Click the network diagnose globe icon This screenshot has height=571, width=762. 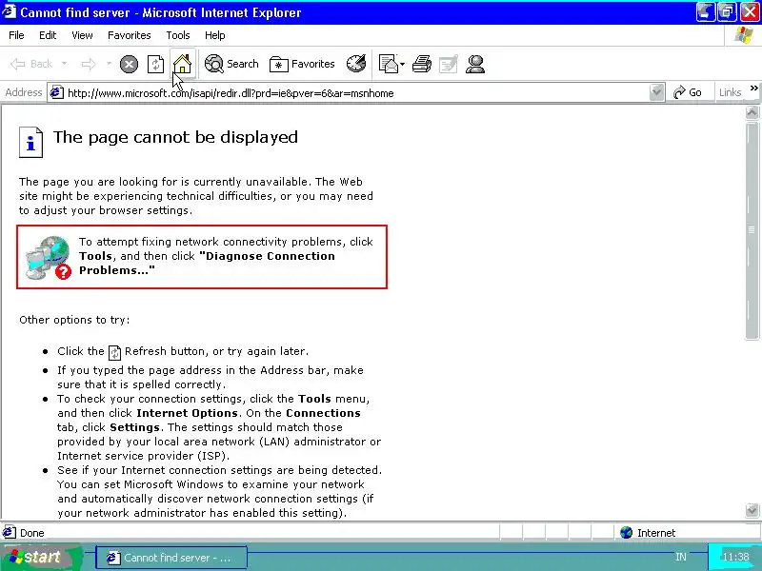point(49,257)
